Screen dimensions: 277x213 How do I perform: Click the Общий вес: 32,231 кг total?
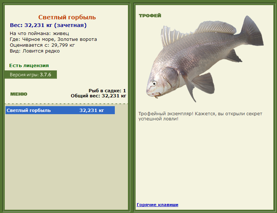(x=98, y=96)
